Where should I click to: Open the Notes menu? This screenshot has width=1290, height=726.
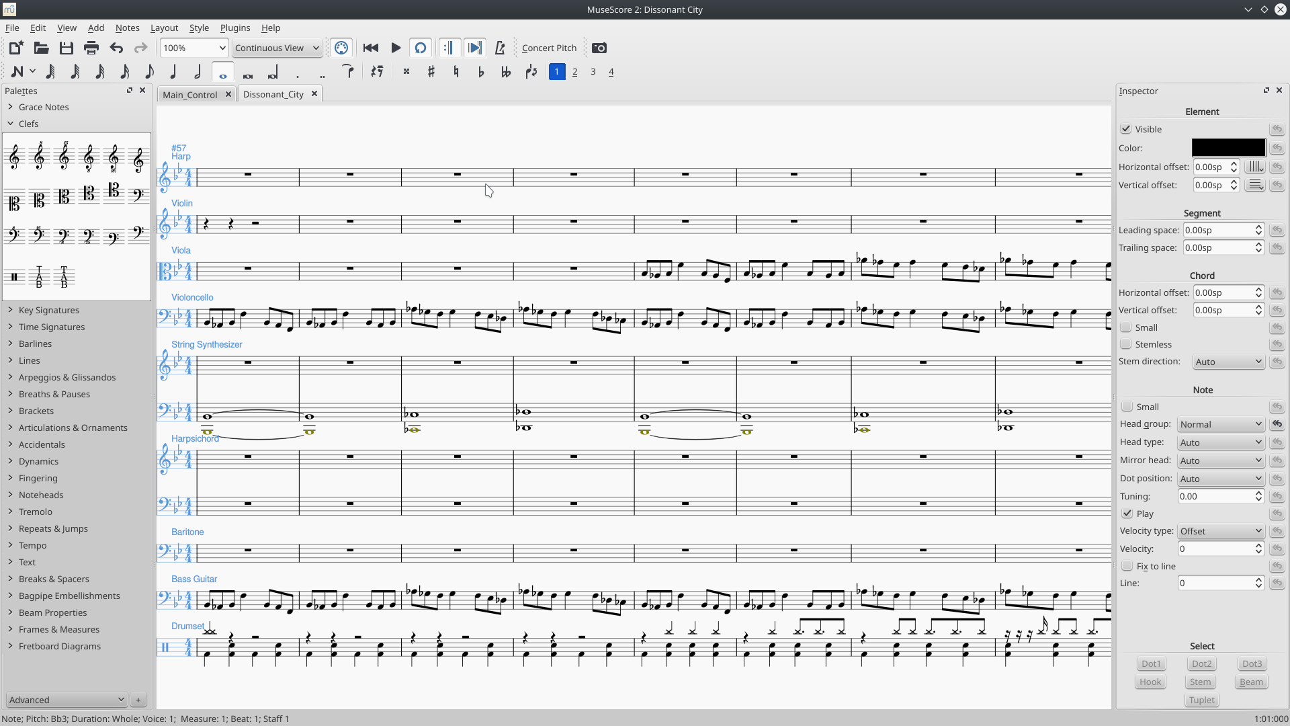(x=127, y=28)
